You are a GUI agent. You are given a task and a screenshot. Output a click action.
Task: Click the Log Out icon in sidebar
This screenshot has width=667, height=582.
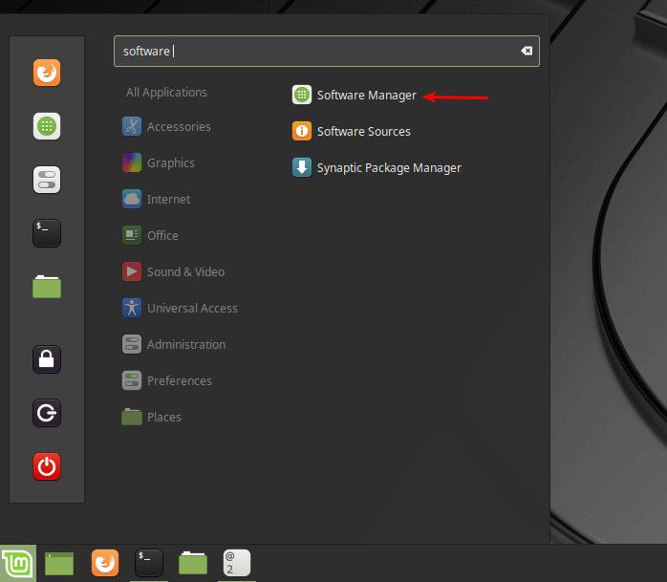point(47,413)
